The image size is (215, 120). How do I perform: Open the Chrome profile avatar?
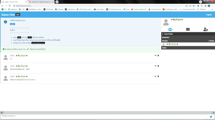(209, 6)
